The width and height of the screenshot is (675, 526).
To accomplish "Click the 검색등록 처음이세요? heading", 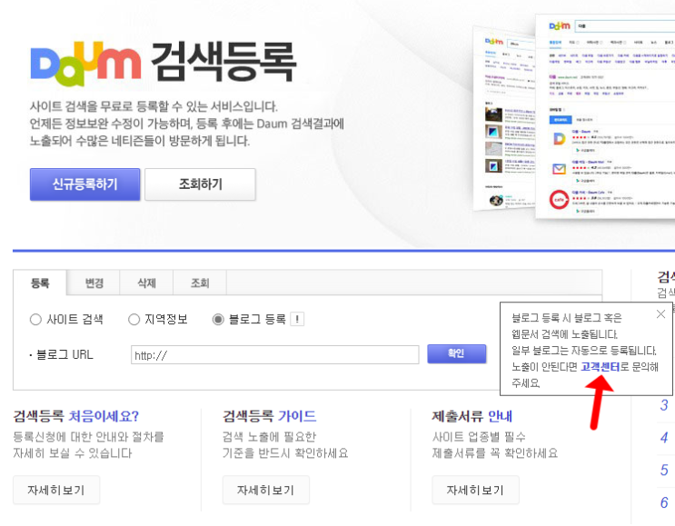I will click(76, 416).
